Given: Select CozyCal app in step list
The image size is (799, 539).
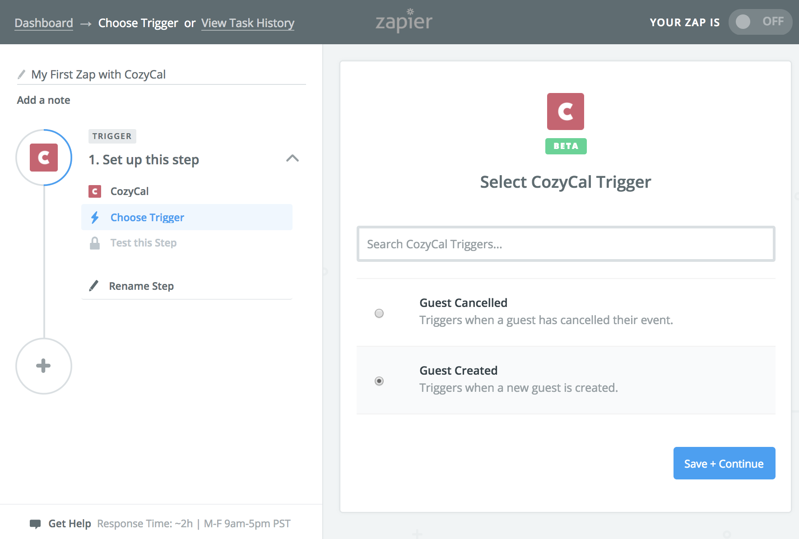Looking at the screenshot, I should point(130,191).
